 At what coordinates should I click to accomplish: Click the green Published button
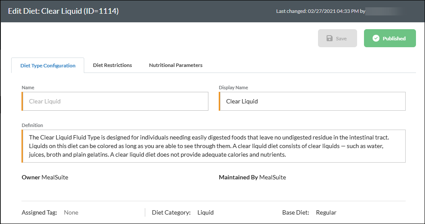pos(390,38)
